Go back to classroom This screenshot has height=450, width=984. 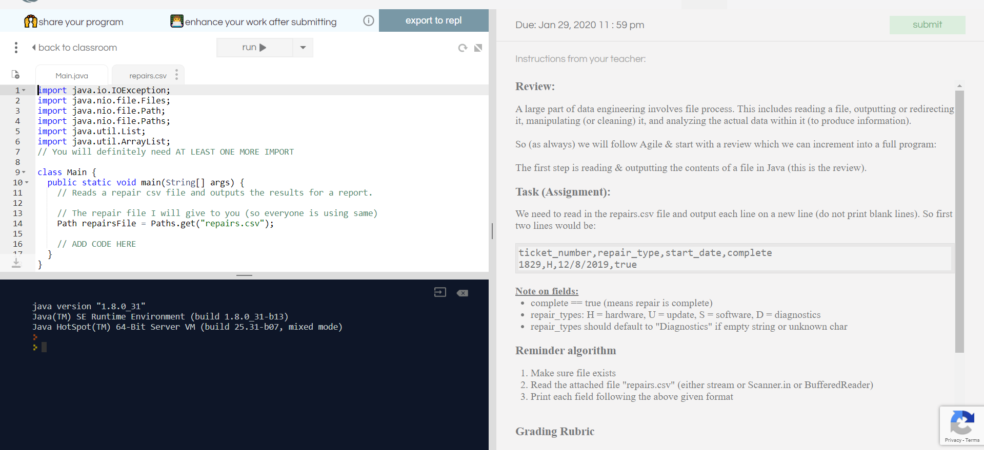(x=74, y=48)
